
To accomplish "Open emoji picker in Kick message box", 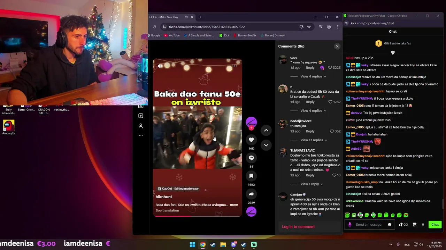I will tap(390, 225).
